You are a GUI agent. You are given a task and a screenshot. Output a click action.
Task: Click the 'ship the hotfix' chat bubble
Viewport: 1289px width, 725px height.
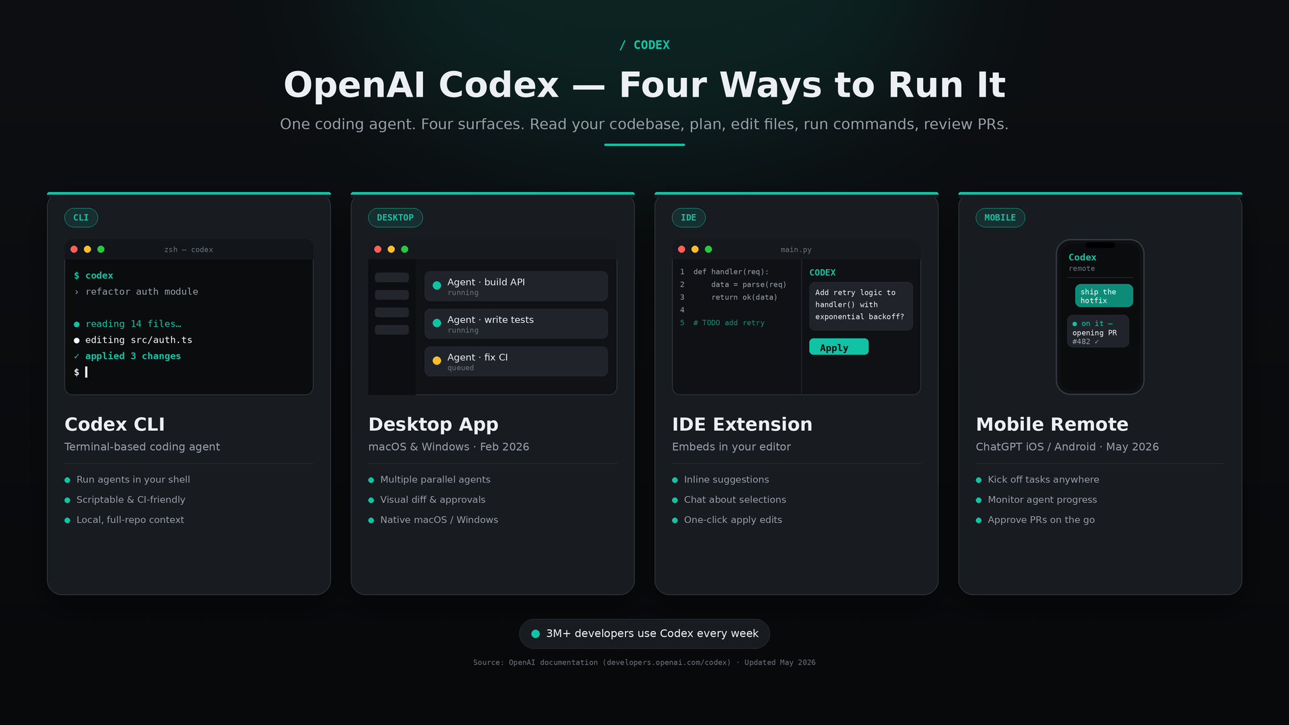click(x=1104, y=295)
